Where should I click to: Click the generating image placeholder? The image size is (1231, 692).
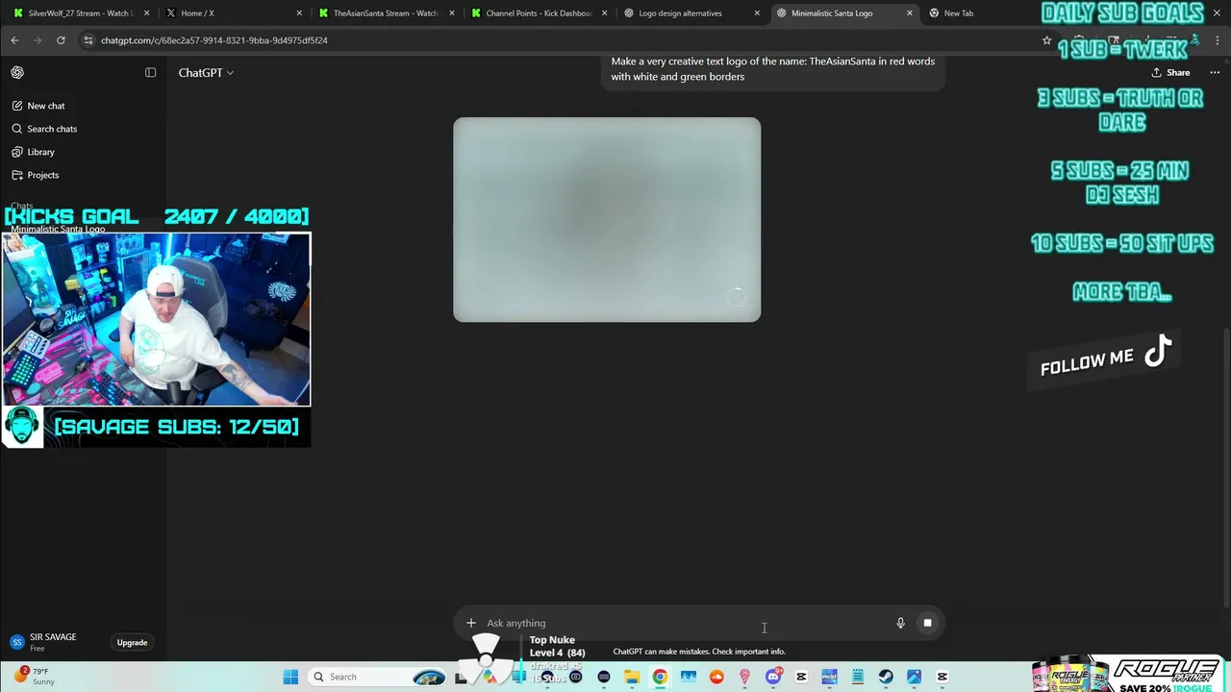[607, 219]
